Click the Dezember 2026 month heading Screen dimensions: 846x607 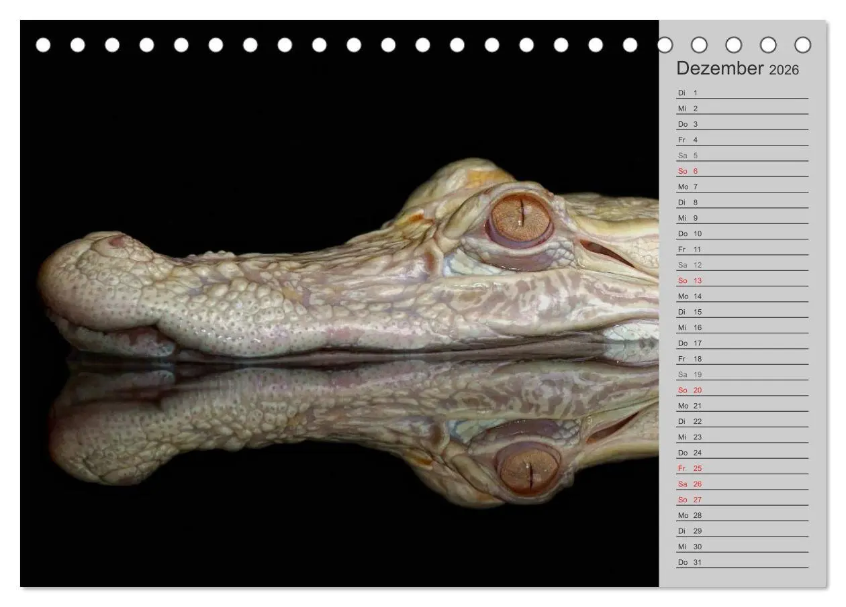[x=737, y=68]
